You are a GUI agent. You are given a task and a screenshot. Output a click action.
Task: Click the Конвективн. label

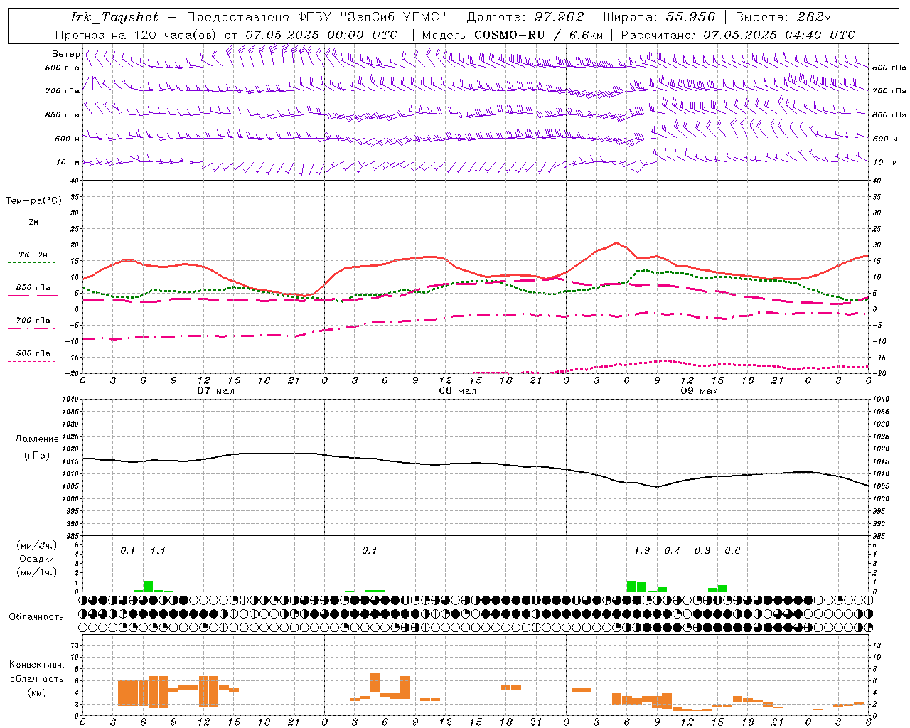point(37,665)
